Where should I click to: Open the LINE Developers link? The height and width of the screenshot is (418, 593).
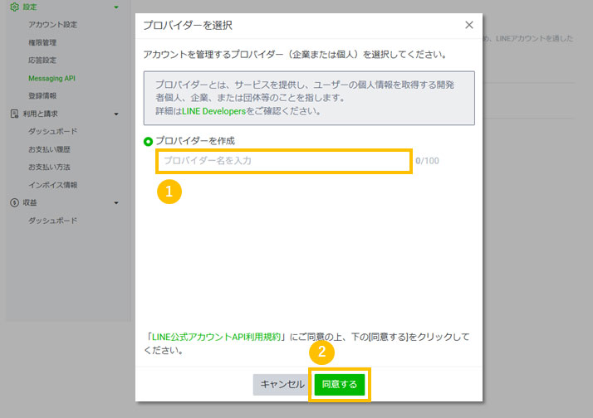[x=213, y=110]
